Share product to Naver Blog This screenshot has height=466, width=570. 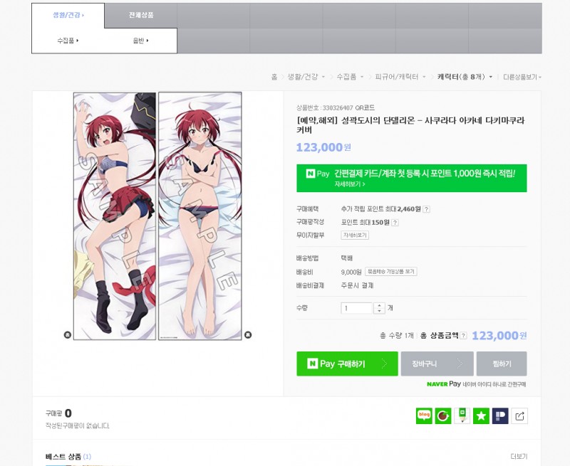pyautogui.click(x=424, y=416)
